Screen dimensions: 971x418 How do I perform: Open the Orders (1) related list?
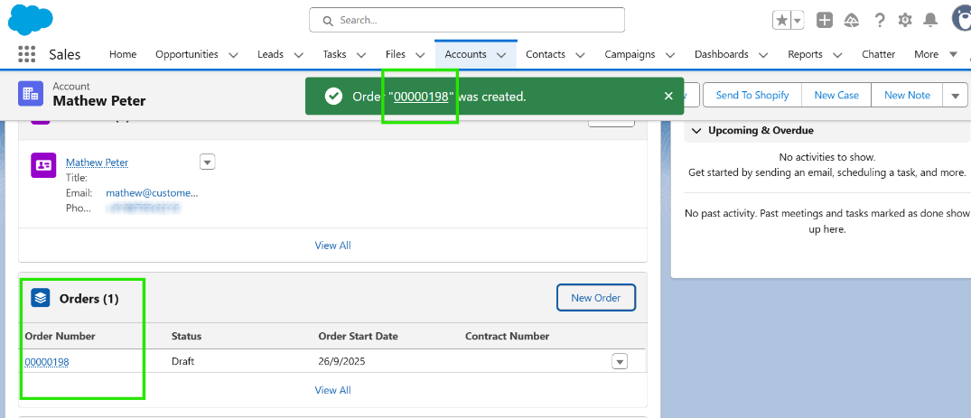tap(89, 299)
